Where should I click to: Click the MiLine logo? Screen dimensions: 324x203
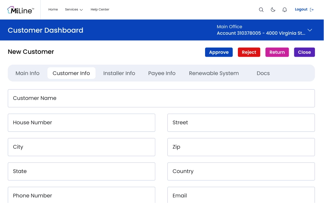(x=21, y=10)
